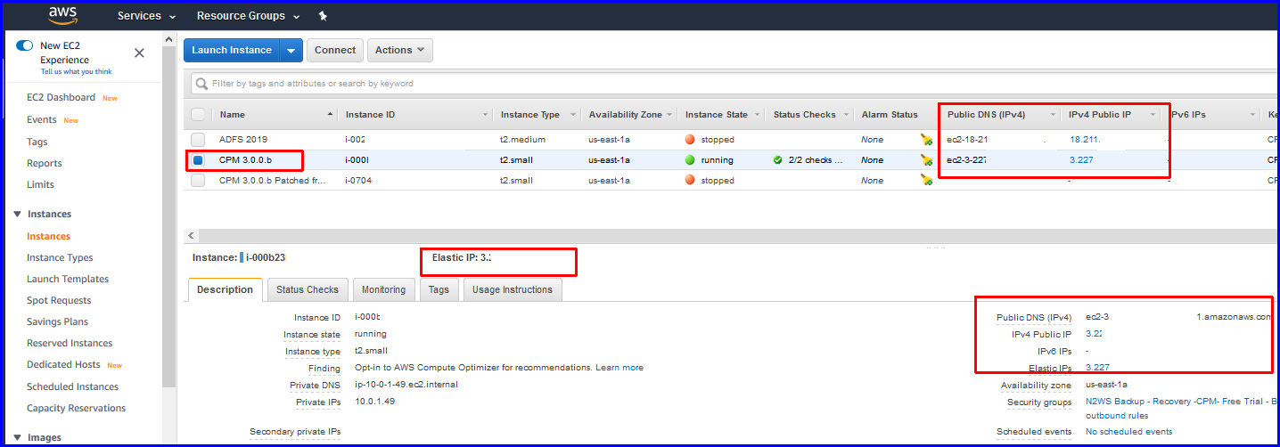The height and width of the screenshot is (447, 1280).
Task: Click the green 2/2 checks checkmark icon
Action: 778,160
